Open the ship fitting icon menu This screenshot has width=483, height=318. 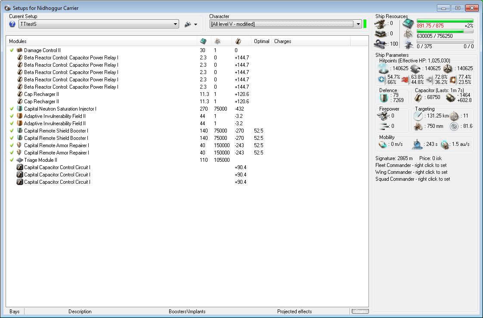pos(188,25)
